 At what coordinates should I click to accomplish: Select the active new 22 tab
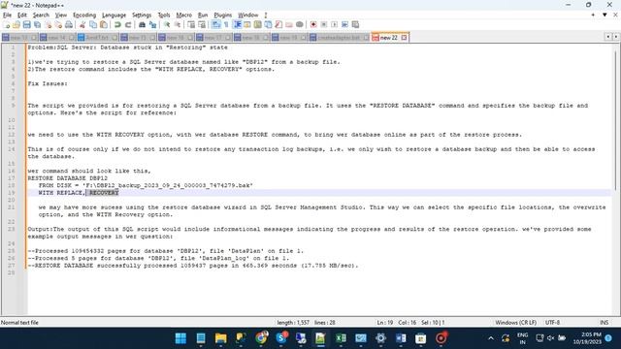388,38
